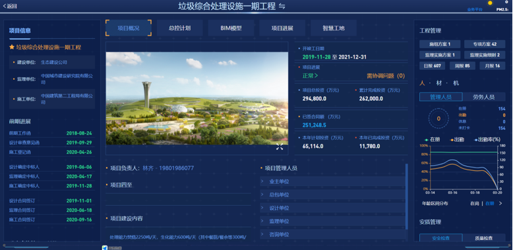This screenshot has width=513, height=250.
Task: Expand the 咨询单位 row
Action: coord(333,234)
